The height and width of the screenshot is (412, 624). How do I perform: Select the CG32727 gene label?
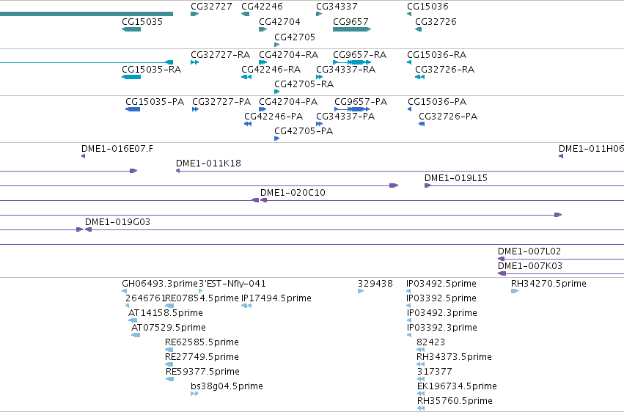tap(211, 7)
